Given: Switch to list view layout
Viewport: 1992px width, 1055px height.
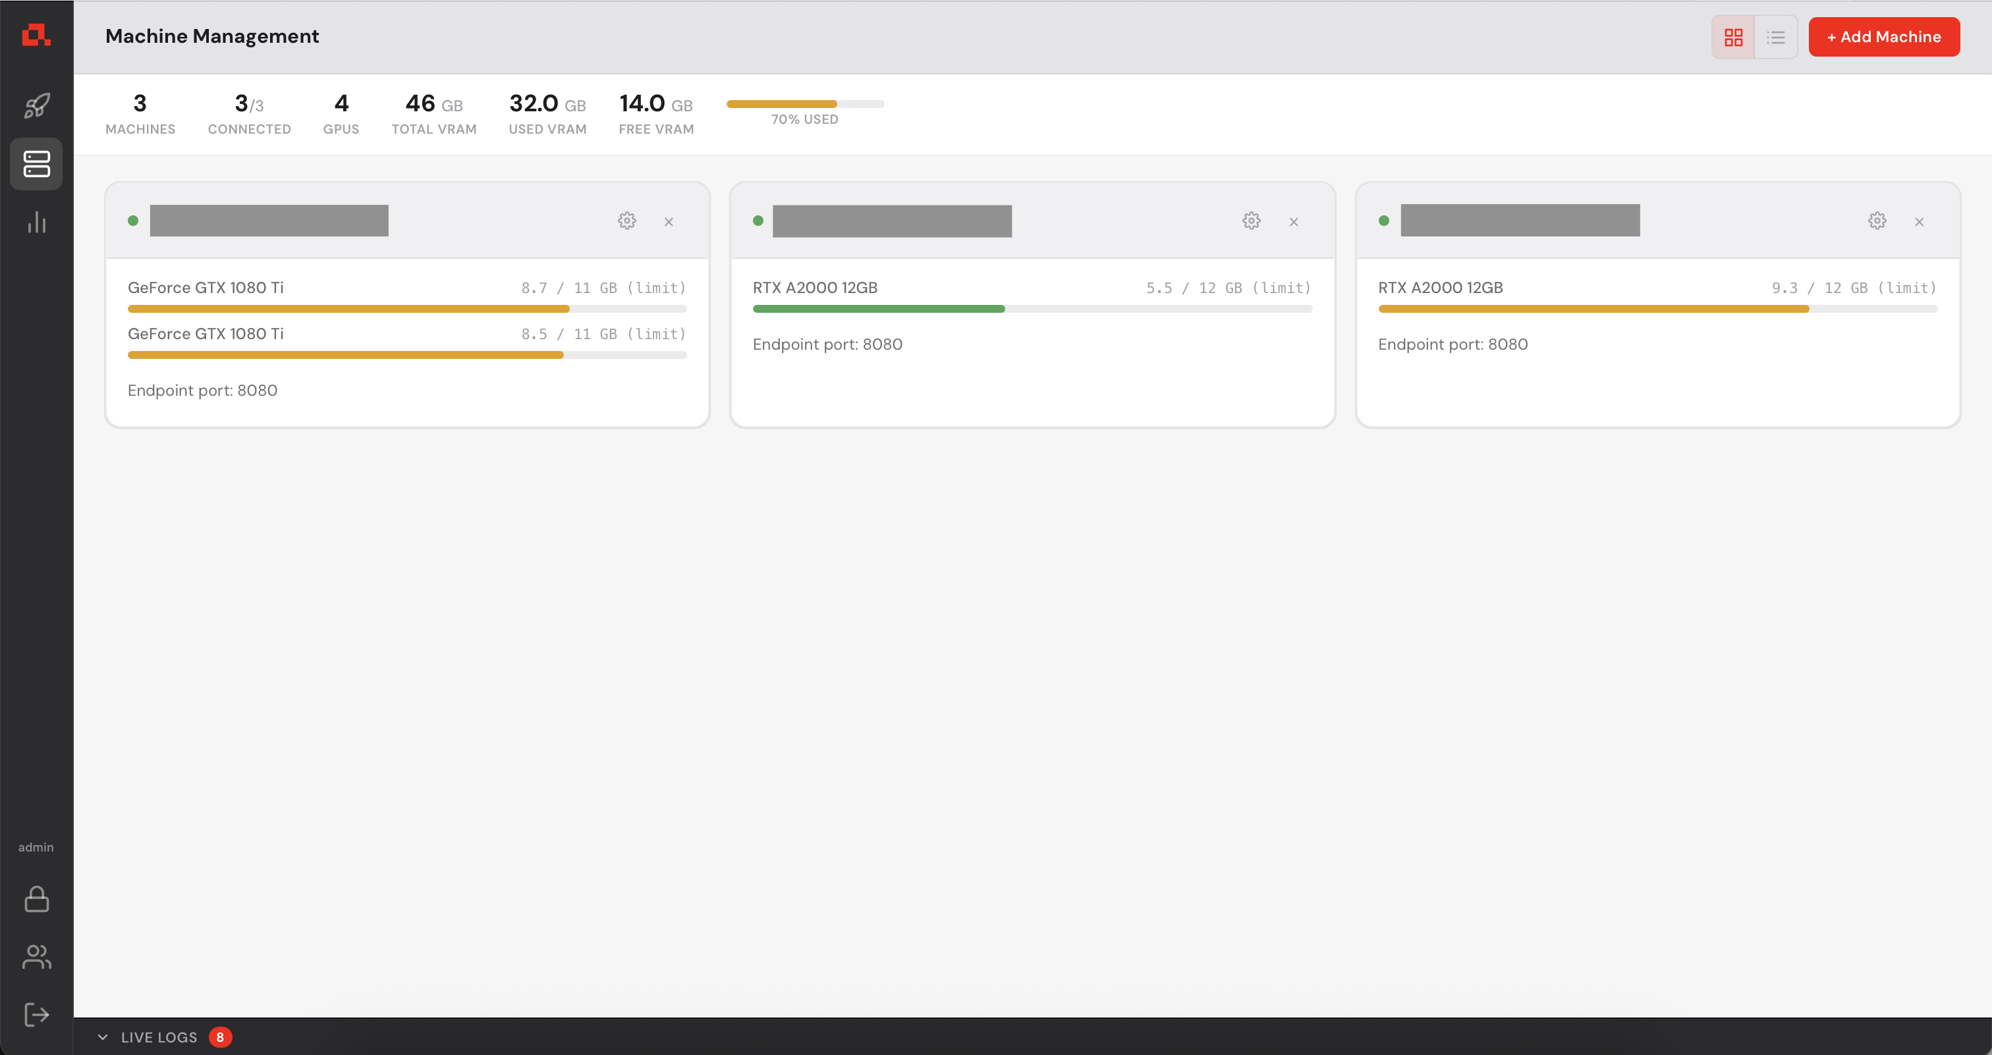Looking at the screenshot, I should pyautogui.click(x=1775, y=37).
